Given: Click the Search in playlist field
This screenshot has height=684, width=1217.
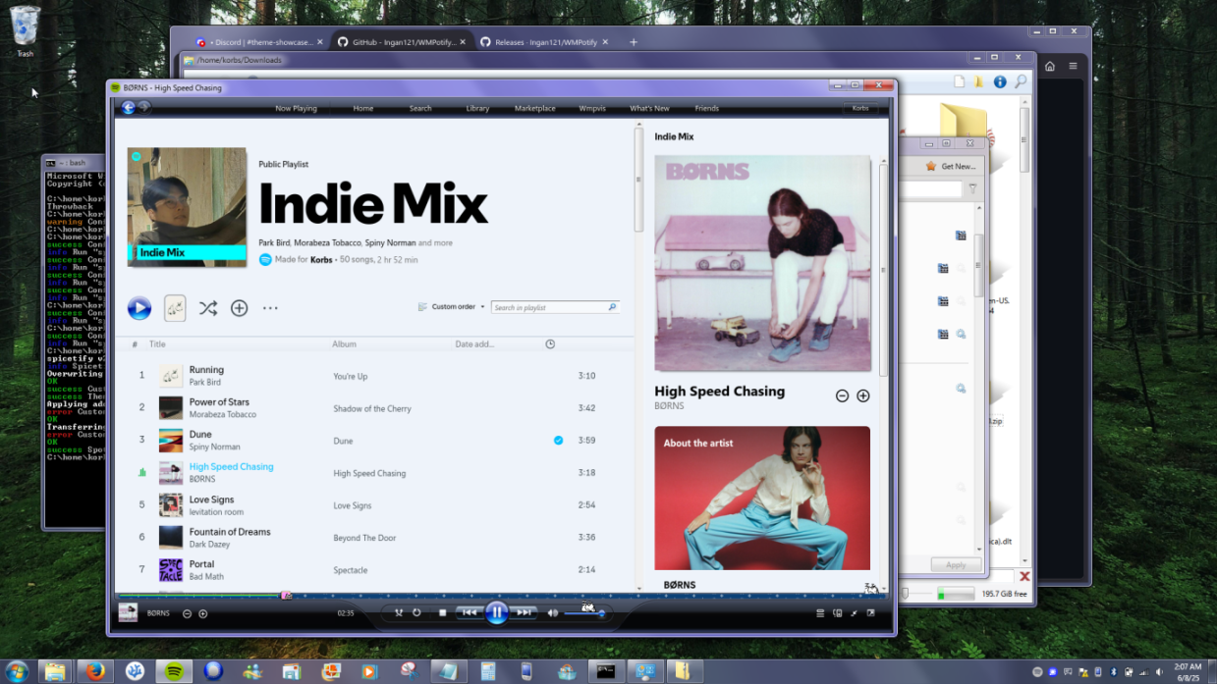Looking at the screenshot, I should (550, 307).
